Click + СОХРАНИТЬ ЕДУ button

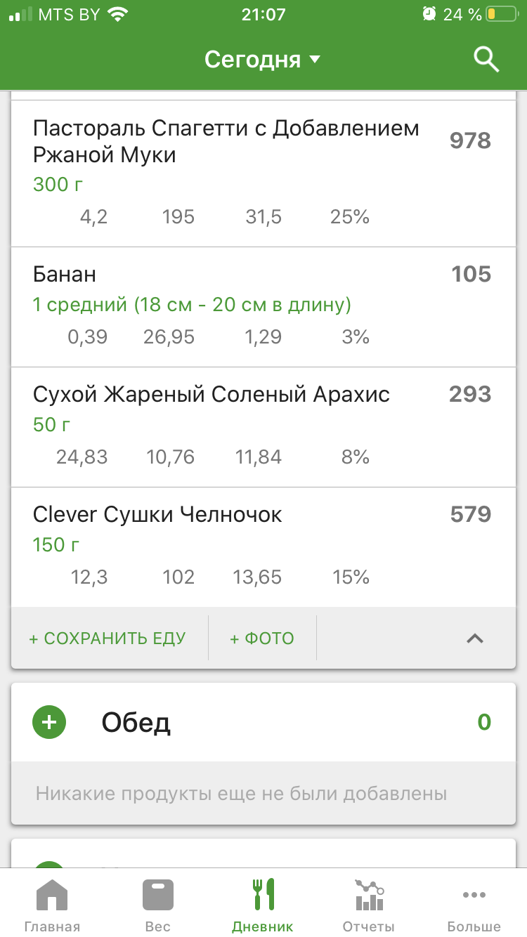[x=108, y=638]
